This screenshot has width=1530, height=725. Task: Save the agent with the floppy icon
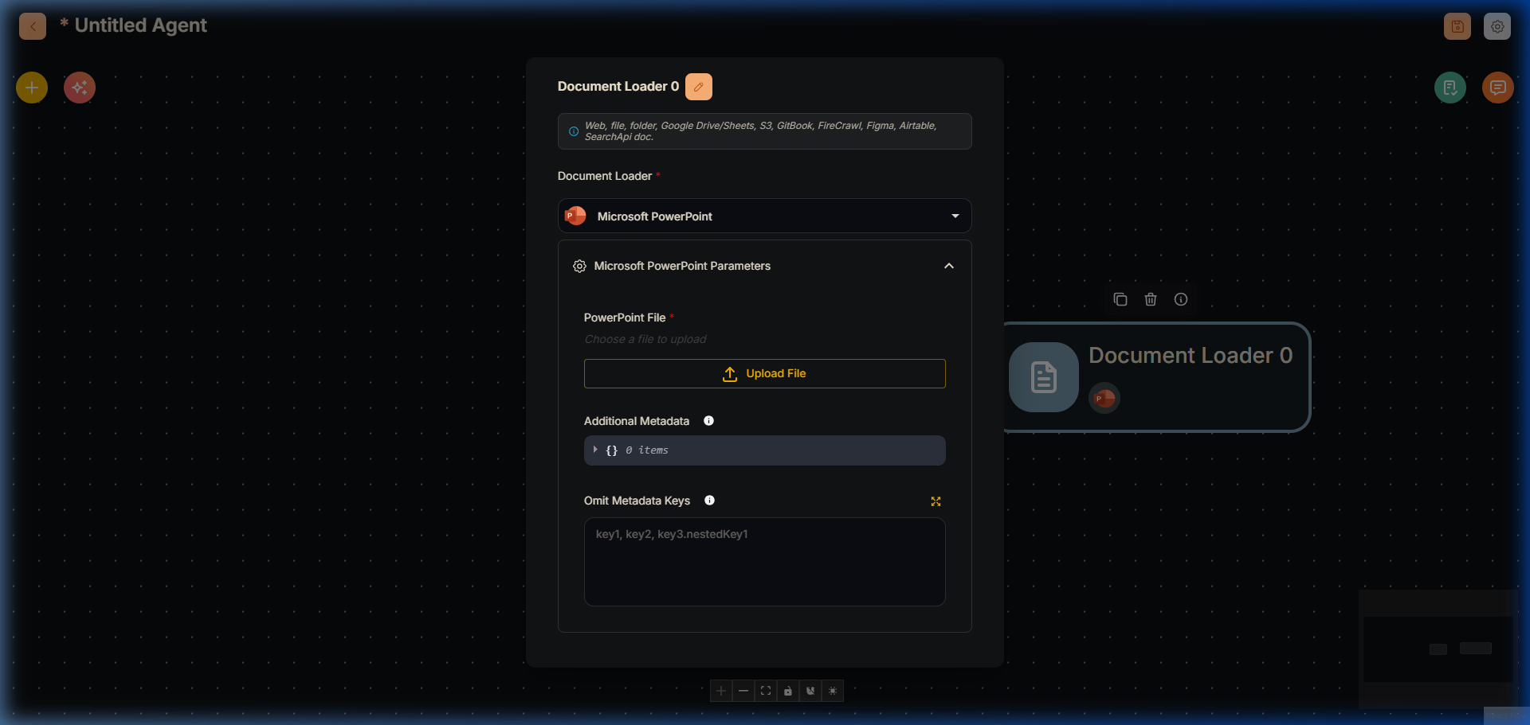pos(1457,26)
